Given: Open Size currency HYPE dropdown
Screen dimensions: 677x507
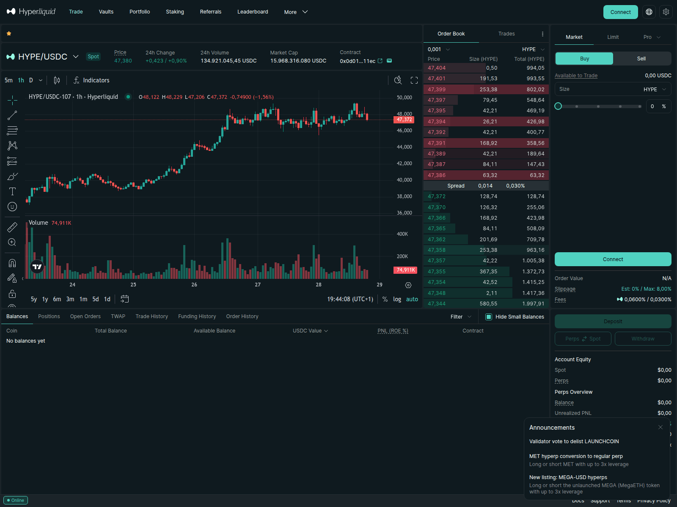Looking at the screenshot, I should coord(655,89).
